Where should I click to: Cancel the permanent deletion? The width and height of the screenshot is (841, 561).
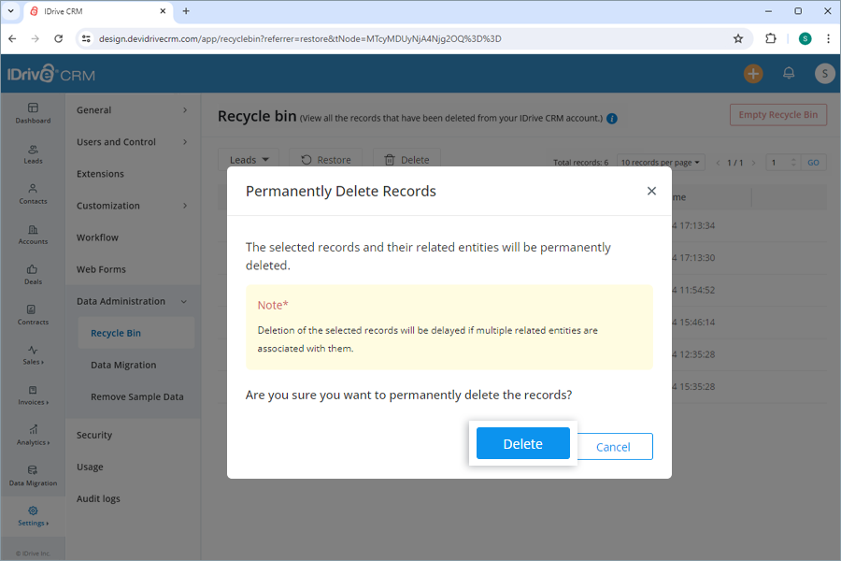614,447
